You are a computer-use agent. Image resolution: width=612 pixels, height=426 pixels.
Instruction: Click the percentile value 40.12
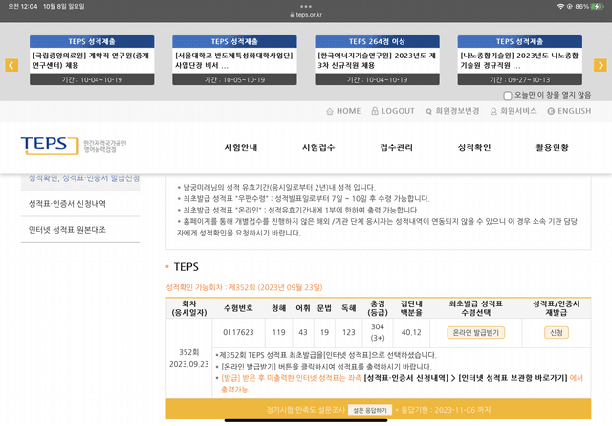[411, 332]
